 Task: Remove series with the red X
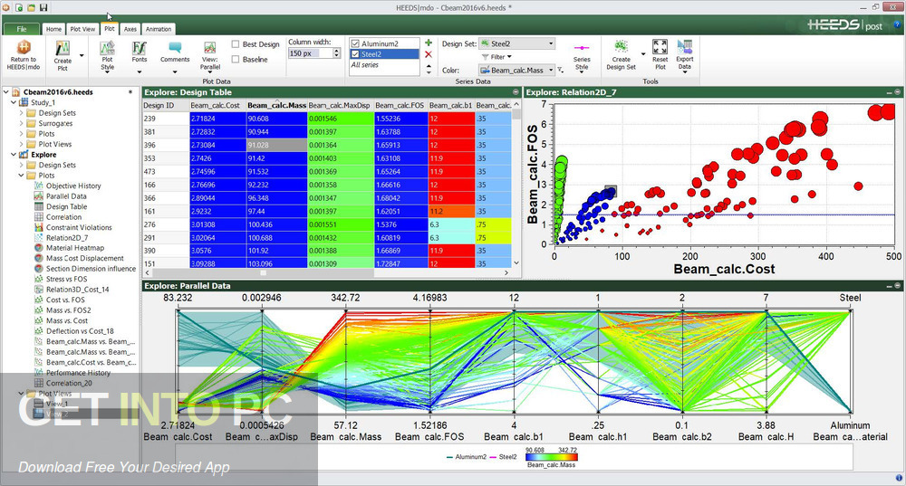tap(429, 54)
